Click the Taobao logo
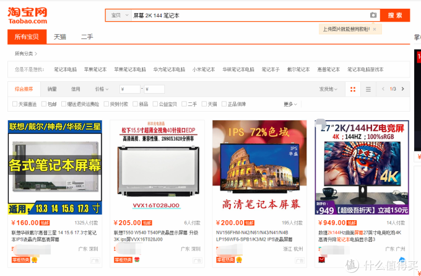This screenshot has height=276, width=421. pos(27,16)
